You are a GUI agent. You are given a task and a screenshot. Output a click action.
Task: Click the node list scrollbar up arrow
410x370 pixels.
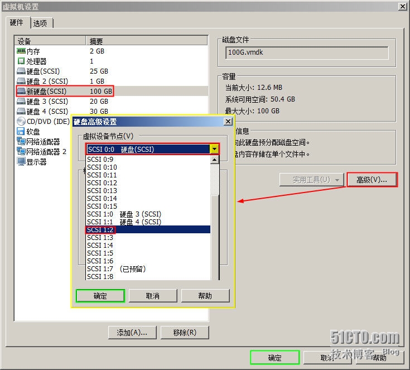click(x=214, y=160)
